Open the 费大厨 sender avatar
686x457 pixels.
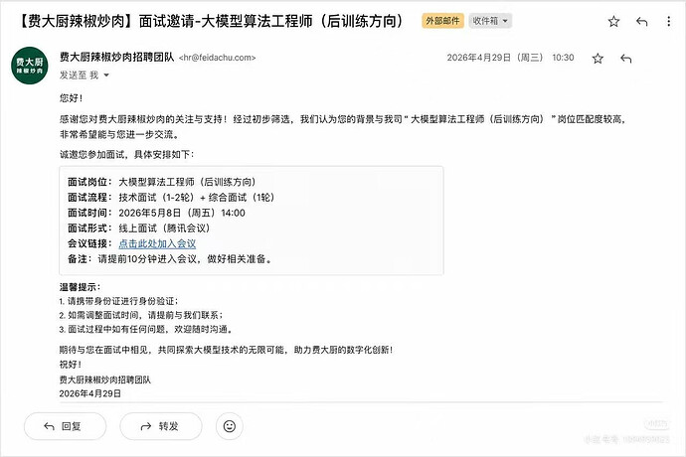click(x=29, y=66)
